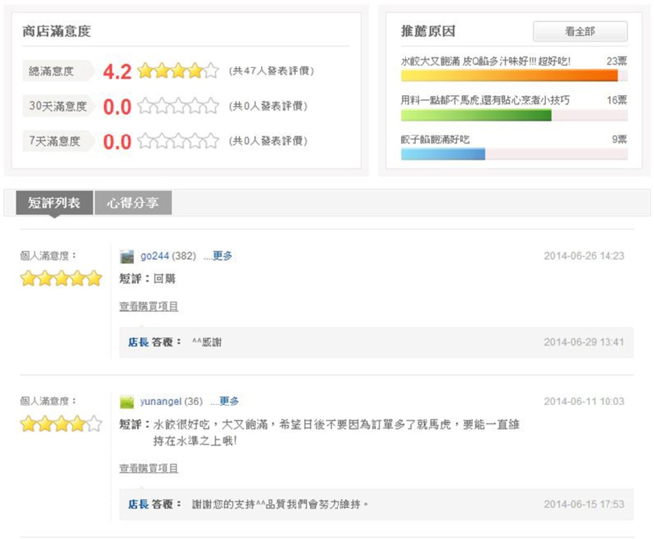
Task: Click the 30天滿意度 empty stars
Action: [x=178, y=106]
